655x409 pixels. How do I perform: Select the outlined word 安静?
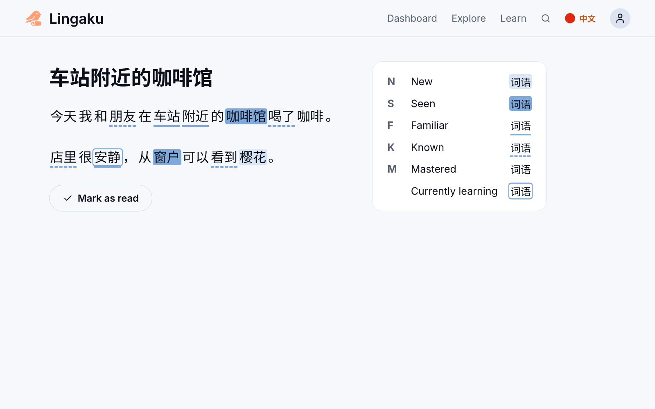tap(108, 157)
